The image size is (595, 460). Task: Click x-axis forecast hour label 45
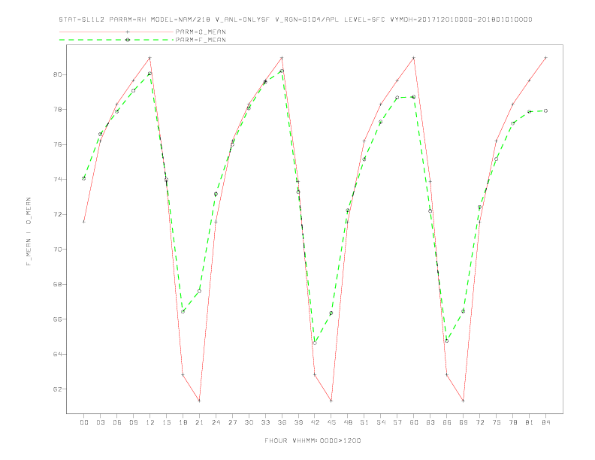point(331,422)
